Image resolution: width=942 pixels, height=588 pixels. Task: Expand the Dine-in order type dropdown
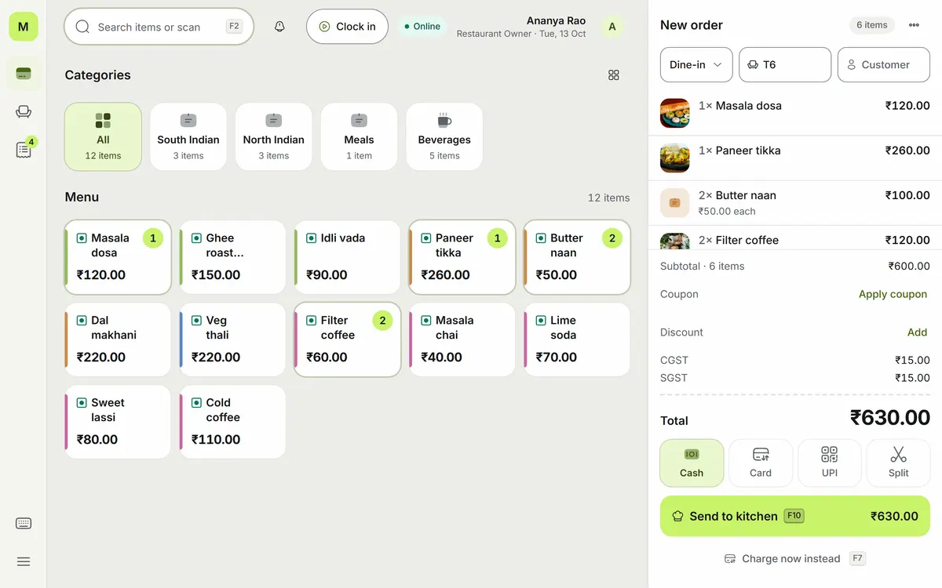coord(696,65)
